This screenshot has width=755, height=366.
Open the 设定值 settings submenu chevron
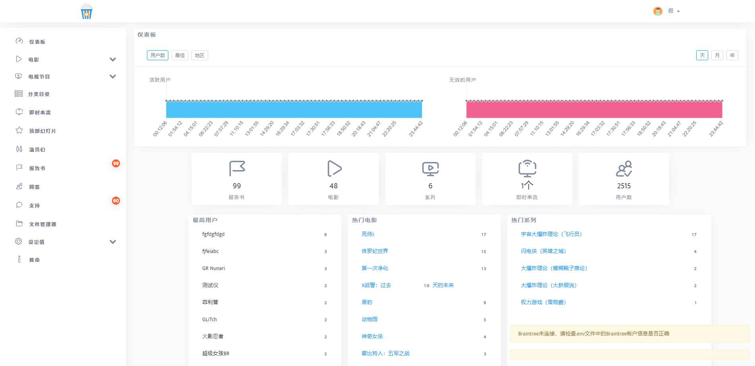pyautogui.click(x=113, y=242)
